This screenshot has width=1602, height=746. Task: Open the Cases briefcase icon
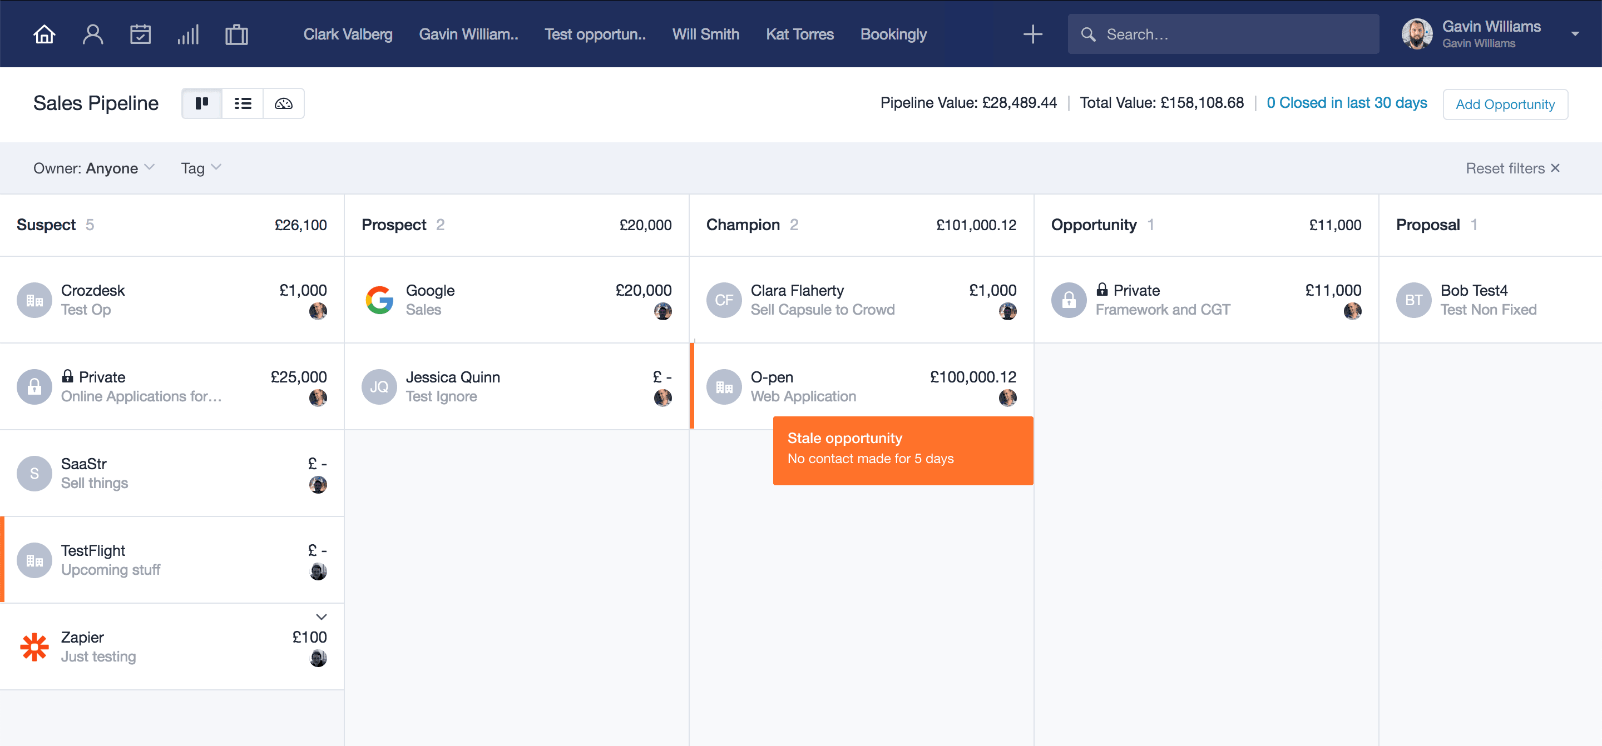[x=236, y=34]
